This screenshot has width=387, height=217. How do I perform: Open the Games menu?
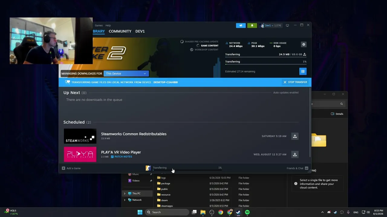99,26
